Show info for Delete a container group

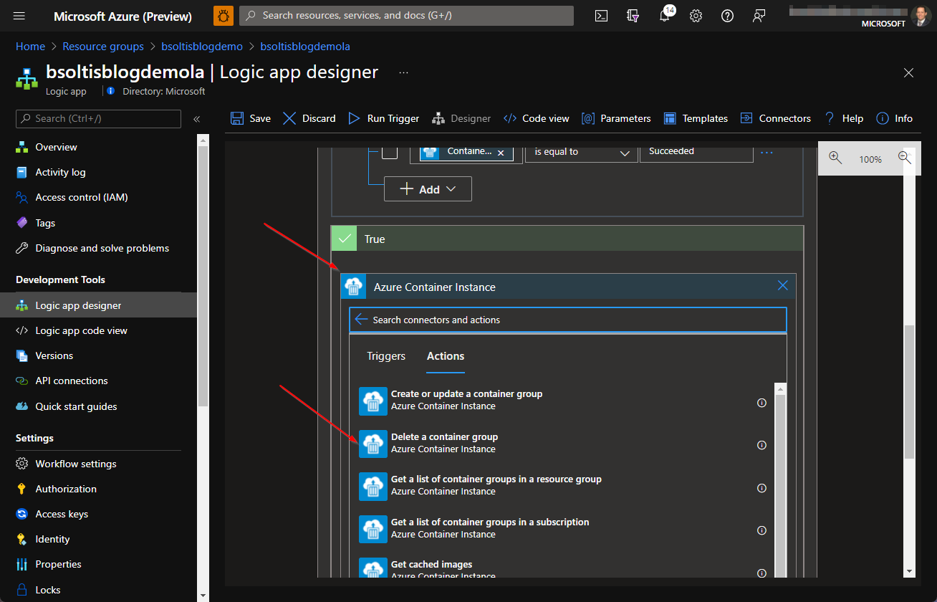(761, 445)
